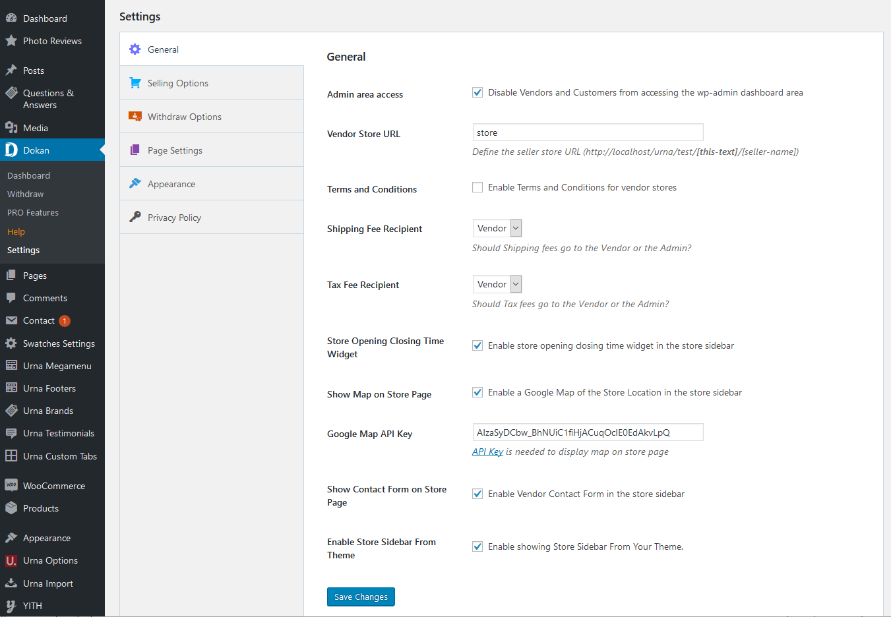891x617 pixels.
Task: Uncheck the wp-admin access restriction checkbox
Action: [477, 92]
